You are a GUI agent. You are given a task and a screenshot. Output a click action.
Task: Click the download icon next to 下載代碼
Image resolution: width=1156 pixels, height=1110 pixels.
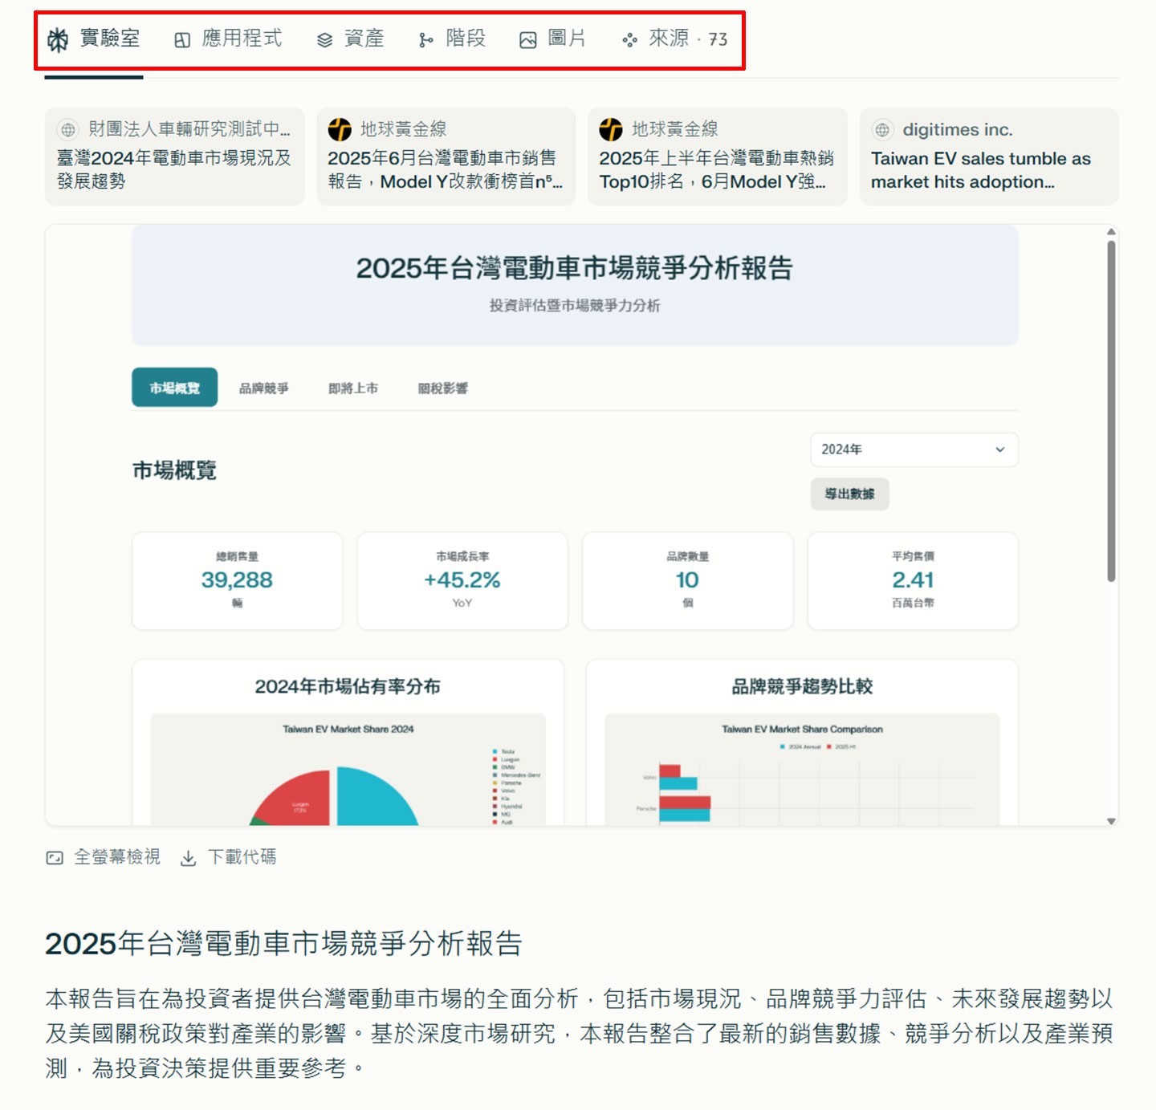tap(188, 857)
